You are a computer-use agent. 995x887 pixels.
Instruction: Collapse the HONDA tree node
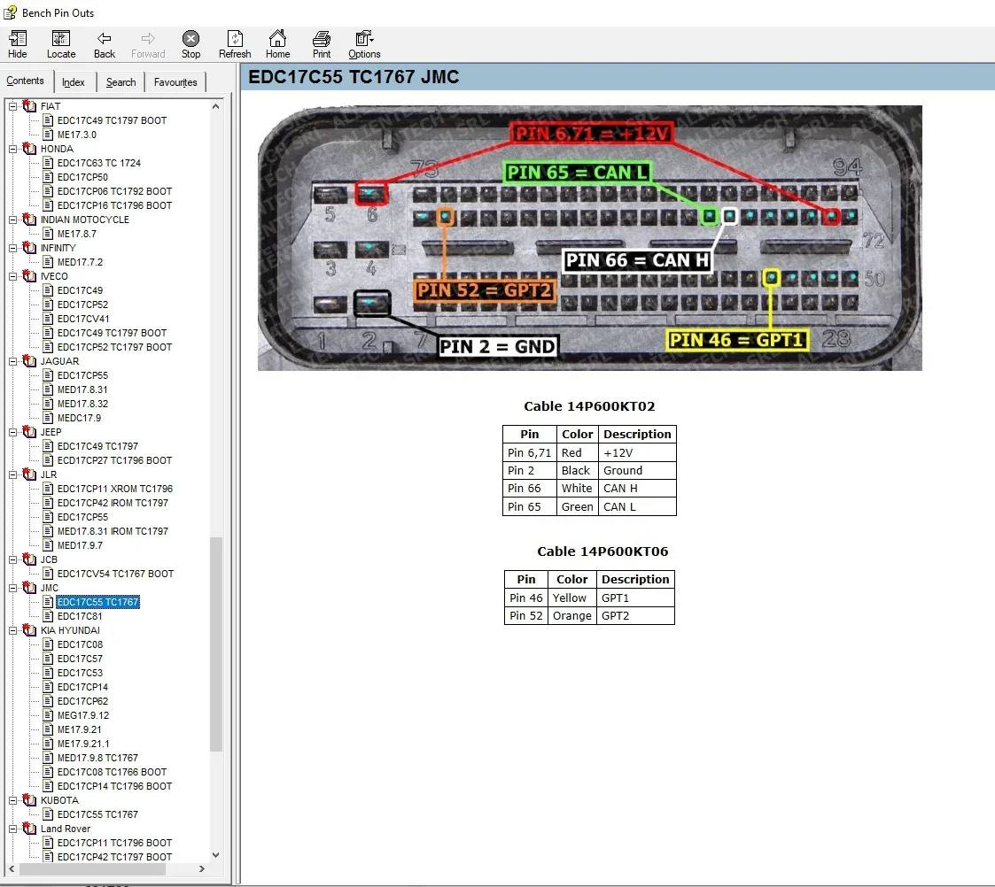pos(13,149)
